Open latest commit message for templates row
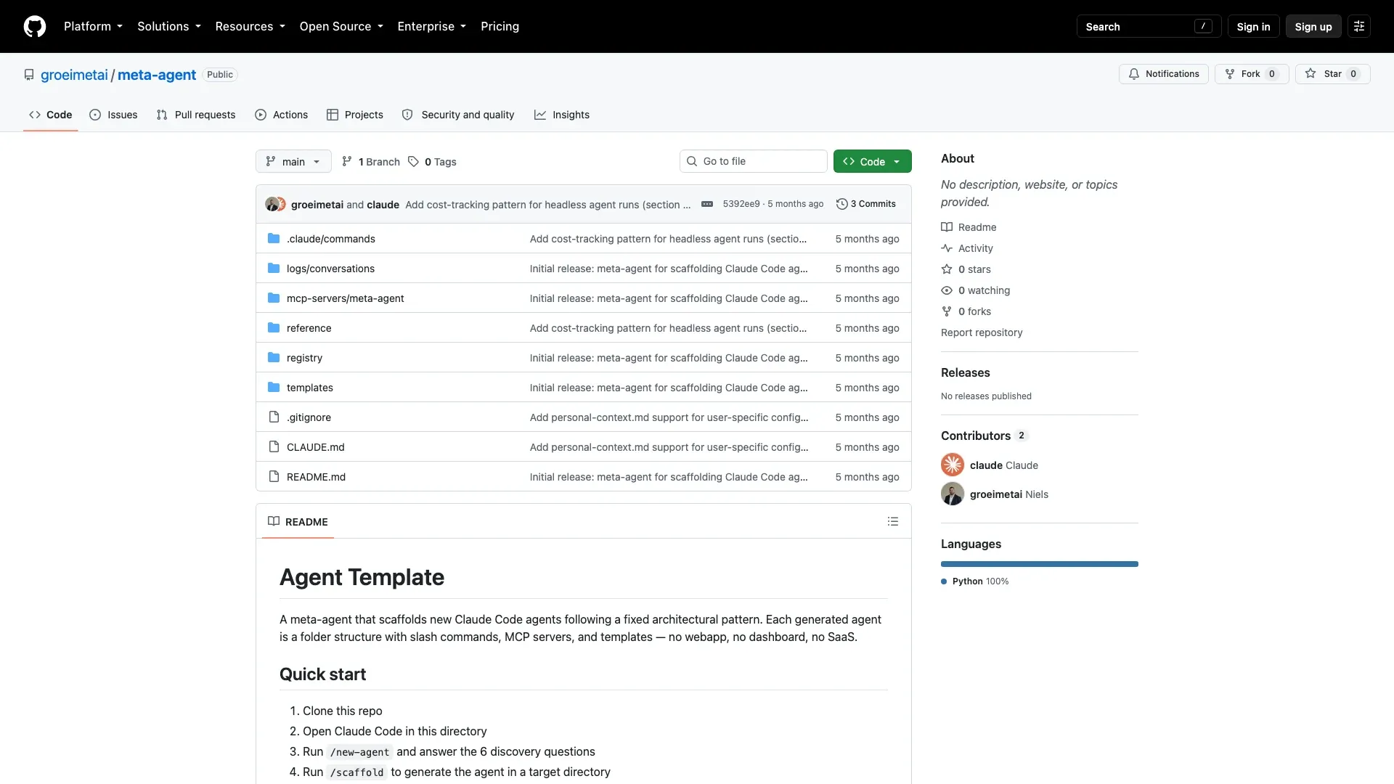1394x784 pixels. pyautogui.click(x=669, y=388)
